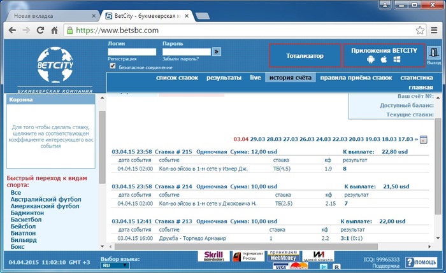Click the » next dates arrow
The width and height of the screenshot is (446, 273).
[x=417, y=139]
